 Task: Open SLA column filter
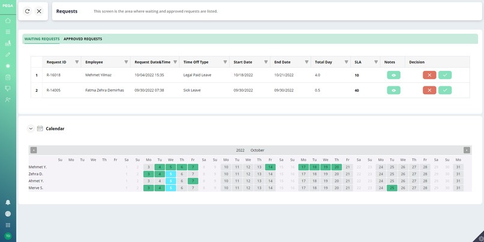[x=376, y=62]
